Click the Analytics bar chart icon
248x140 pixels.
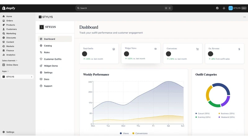click(4, 55)
